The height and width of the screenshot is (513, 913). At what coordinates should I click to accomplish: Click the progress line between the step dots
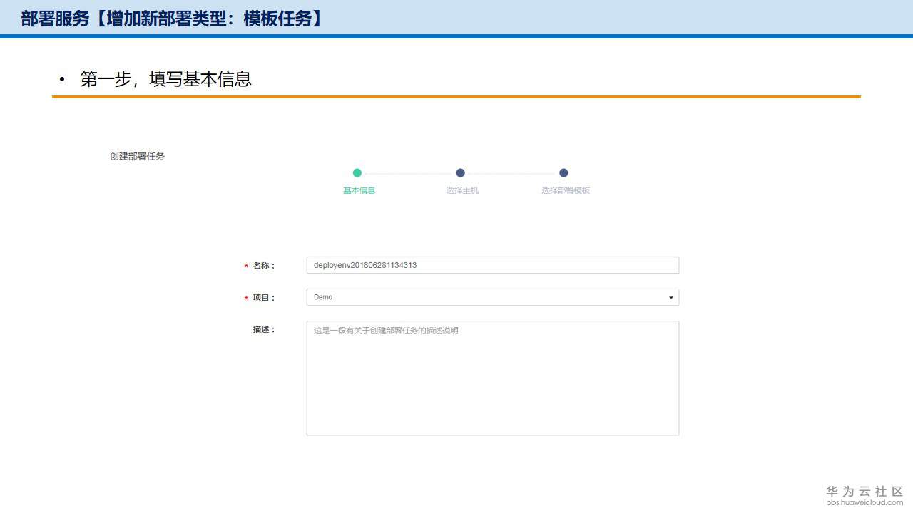click(x=409, y=172)
